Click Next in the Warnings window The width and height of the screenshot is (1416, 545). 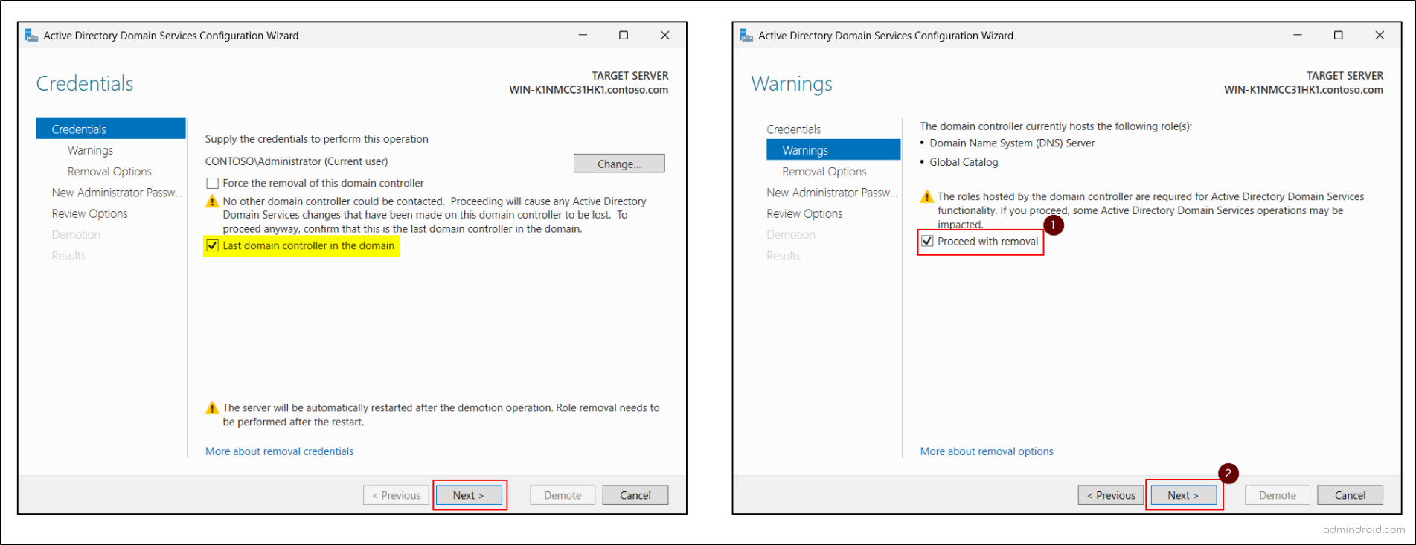[x=1183, y=495]
